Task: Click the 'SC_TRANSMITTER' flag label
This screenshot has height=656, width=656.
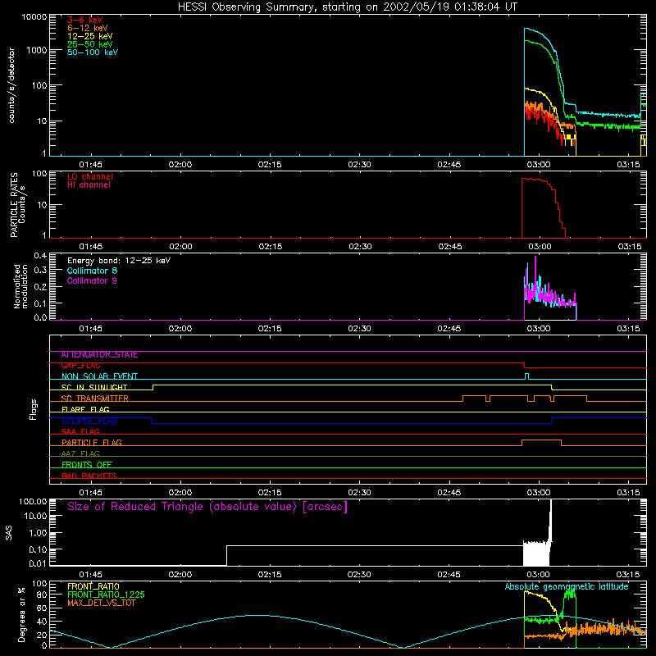Action: pyautogui.click(x=95, y=399)
